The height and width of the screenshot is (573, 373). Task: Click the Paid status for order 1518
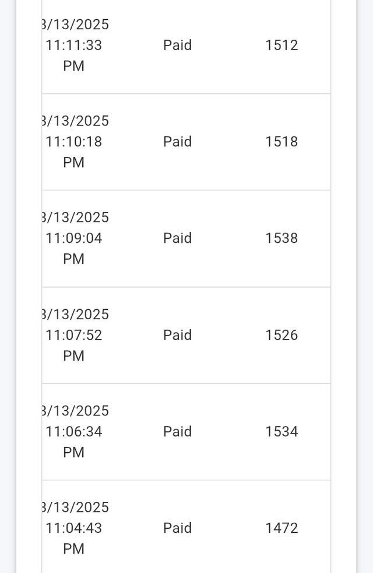177,142
